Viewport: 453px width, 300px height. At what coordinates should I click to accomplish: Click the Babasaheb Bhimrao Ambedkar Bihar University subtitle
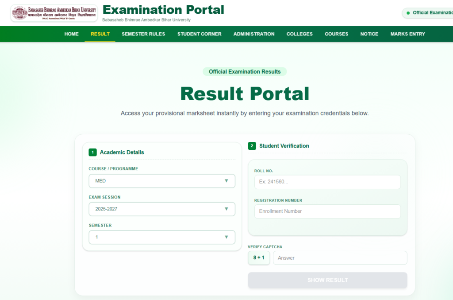(x=146, y=20)
